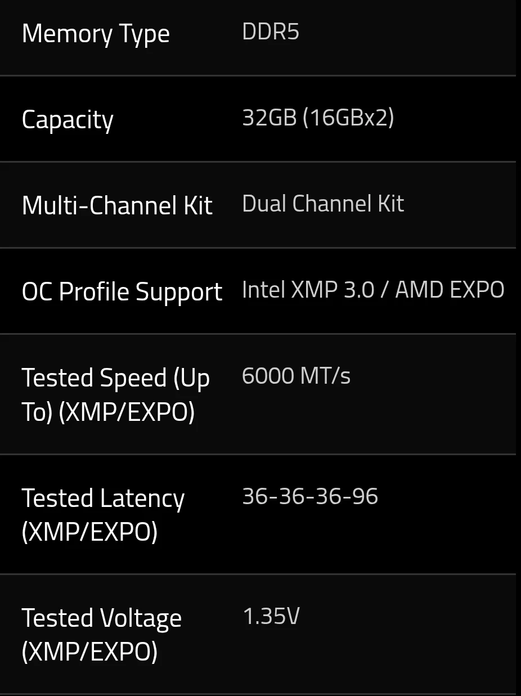Click (XMP/EXPO) in the Tested Speed label
The image size is (521, 696).
pyautogui.click(x=127, y=412)
